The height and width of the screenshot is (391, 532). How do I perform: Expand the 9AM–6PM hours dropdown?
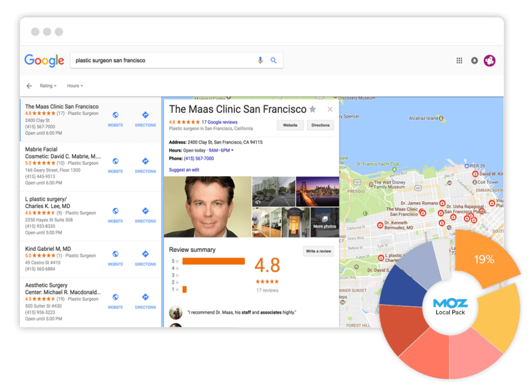tap(221, 150)
